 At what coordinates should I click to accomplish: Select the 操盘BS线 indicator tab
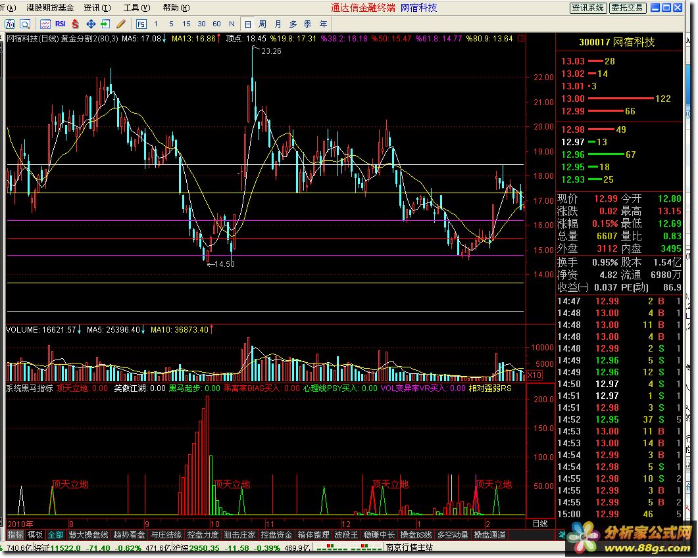pos(416,535)
